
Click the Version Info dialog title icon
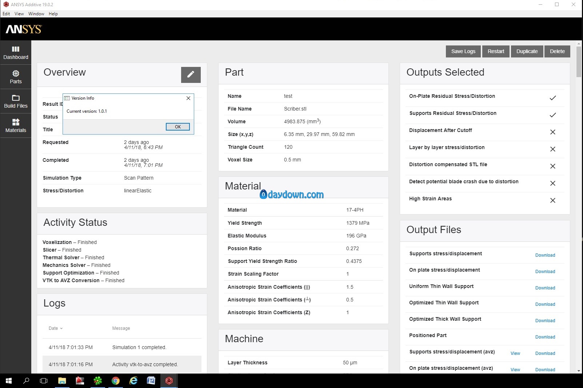click(67, 98)
